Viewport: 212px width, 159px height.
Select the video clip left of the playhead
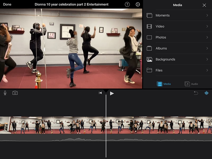coord(53,125)
